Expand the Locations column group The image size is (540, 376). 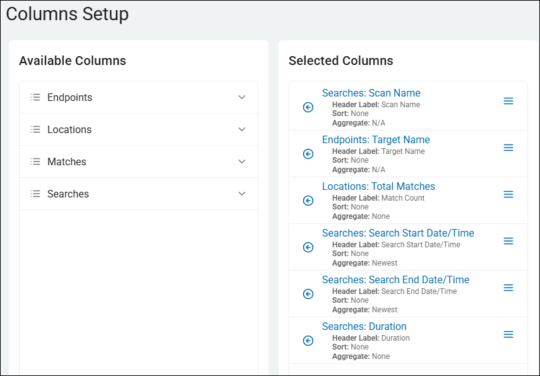pyautogui.click(x=242, y=129)
